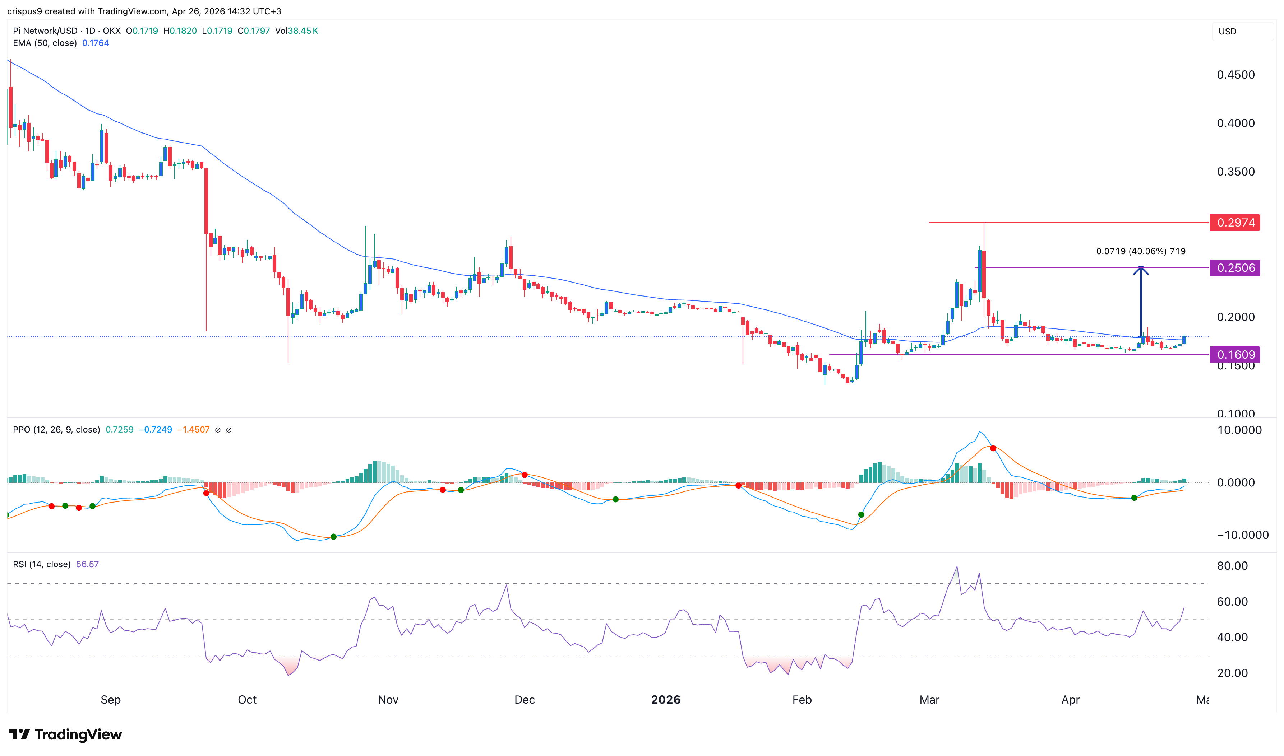
Task: Click the EMA (50, close) indicator legend
Action: tap(45, 43)
